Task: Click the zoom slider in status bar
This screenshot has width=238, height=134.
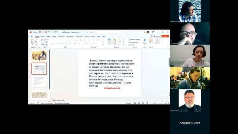Action: click(157, 103)
